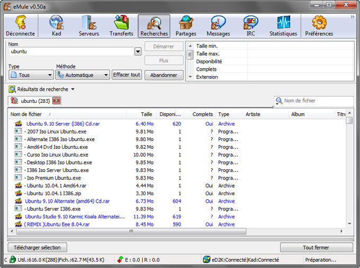This screenshot has width=360, height=268.
Task: Sort by Artiste column header
Action: (x=266, y=114)
